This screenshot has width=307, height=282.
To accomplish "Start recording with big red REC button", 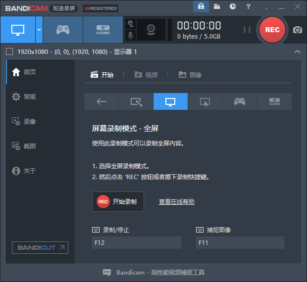I will pyautogui.click(x=272, y=30).
